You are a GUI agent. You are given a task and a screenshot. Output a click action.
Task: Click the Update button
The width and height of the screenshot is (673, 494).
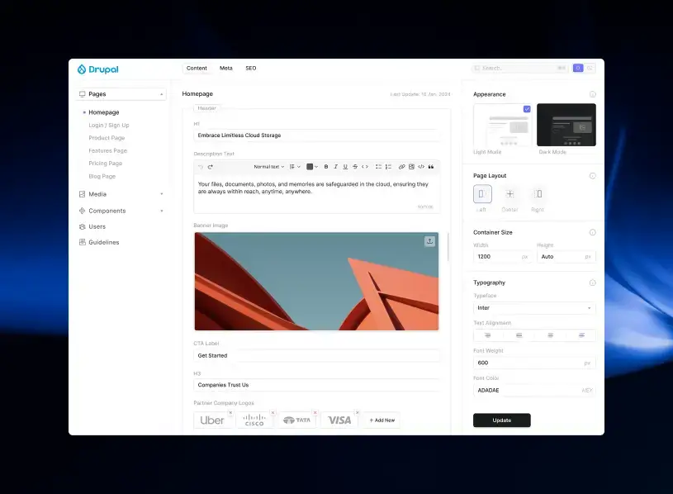click(x=501, y=420)
